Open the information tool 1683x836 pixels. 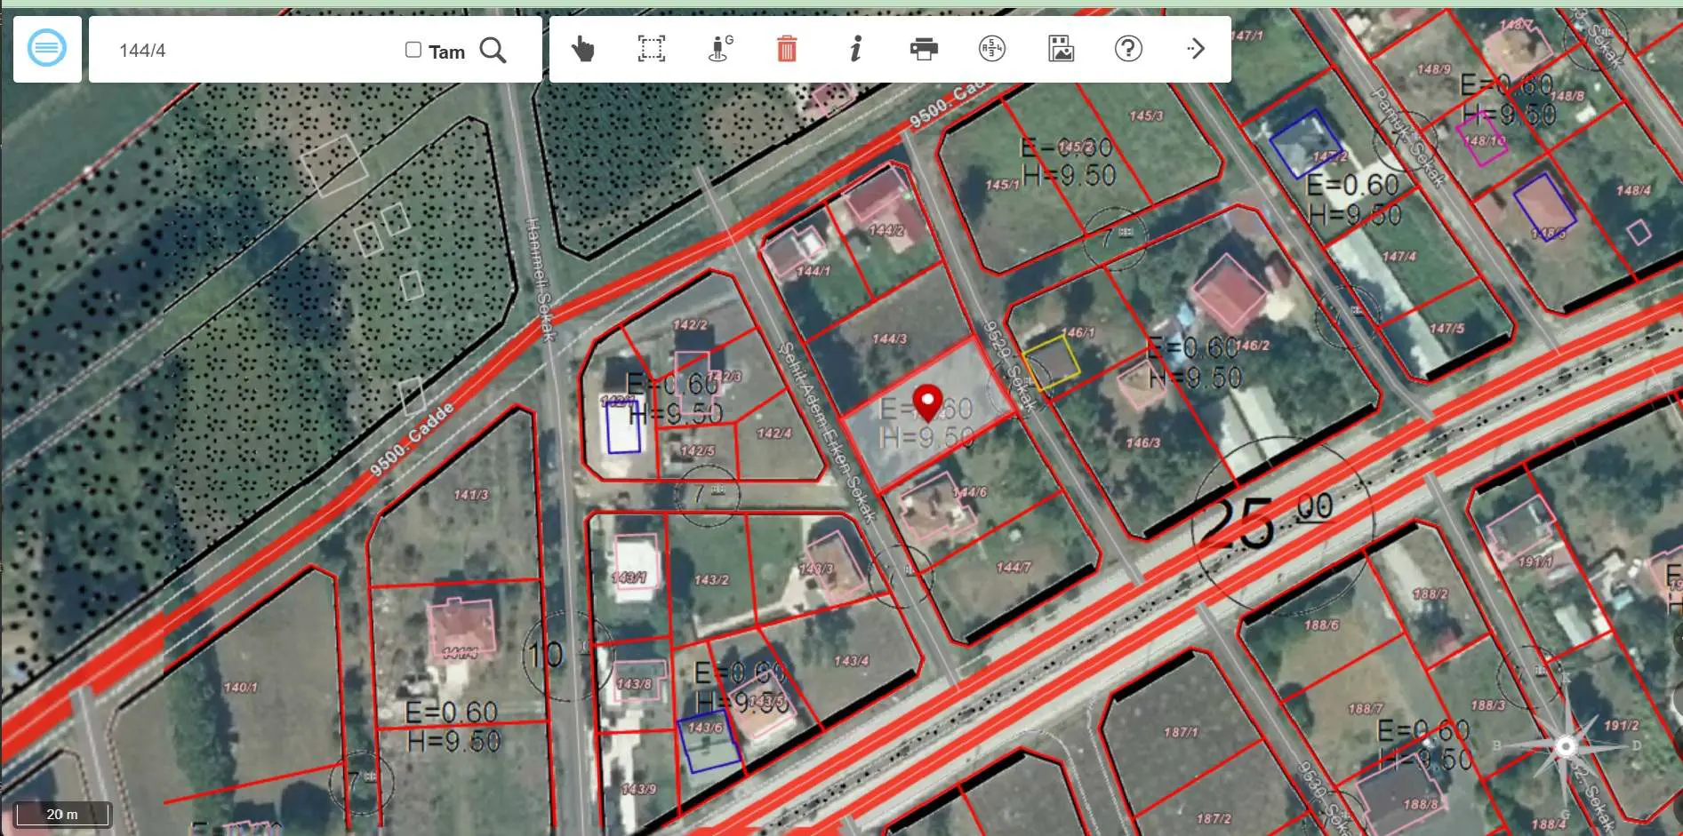(x=855, y=49)
